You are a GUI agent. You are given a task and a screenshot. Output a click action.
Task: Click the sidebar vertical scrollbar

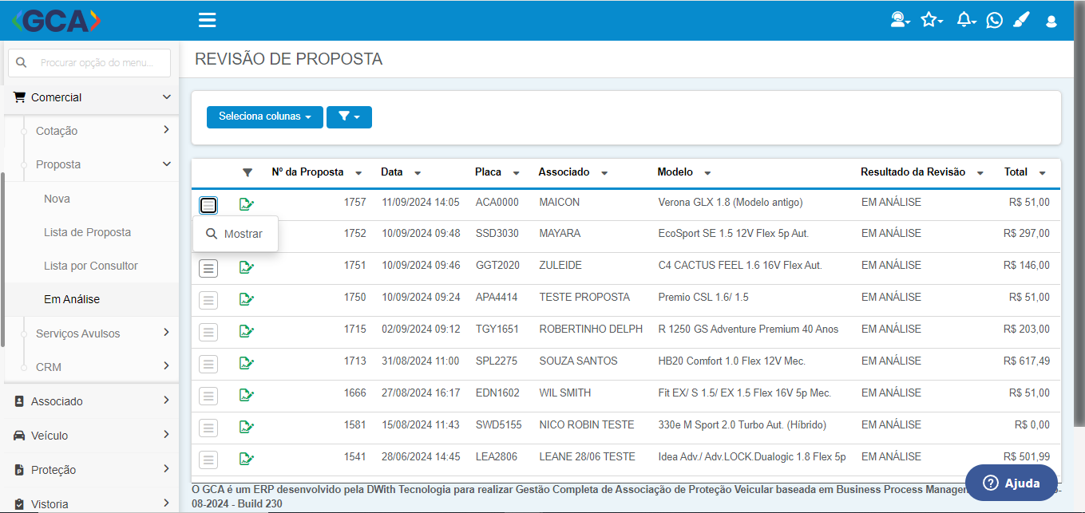(2, 259)
